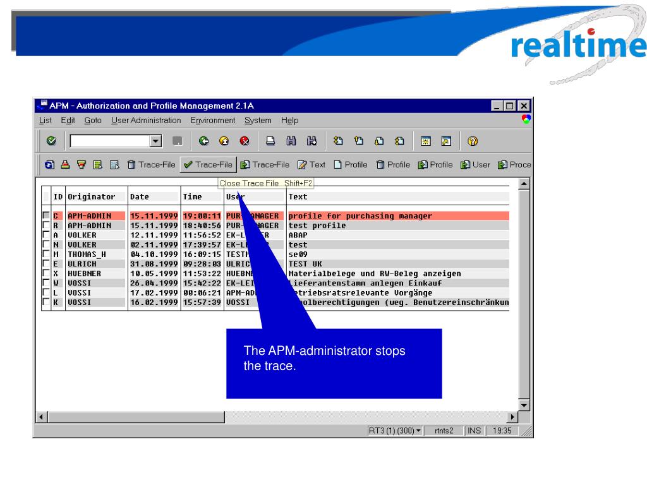Screen dimensions: 647x485
Task: Check the VOSSI row dated 17.02.1999 checkbox
Action: tap(46, 292)
